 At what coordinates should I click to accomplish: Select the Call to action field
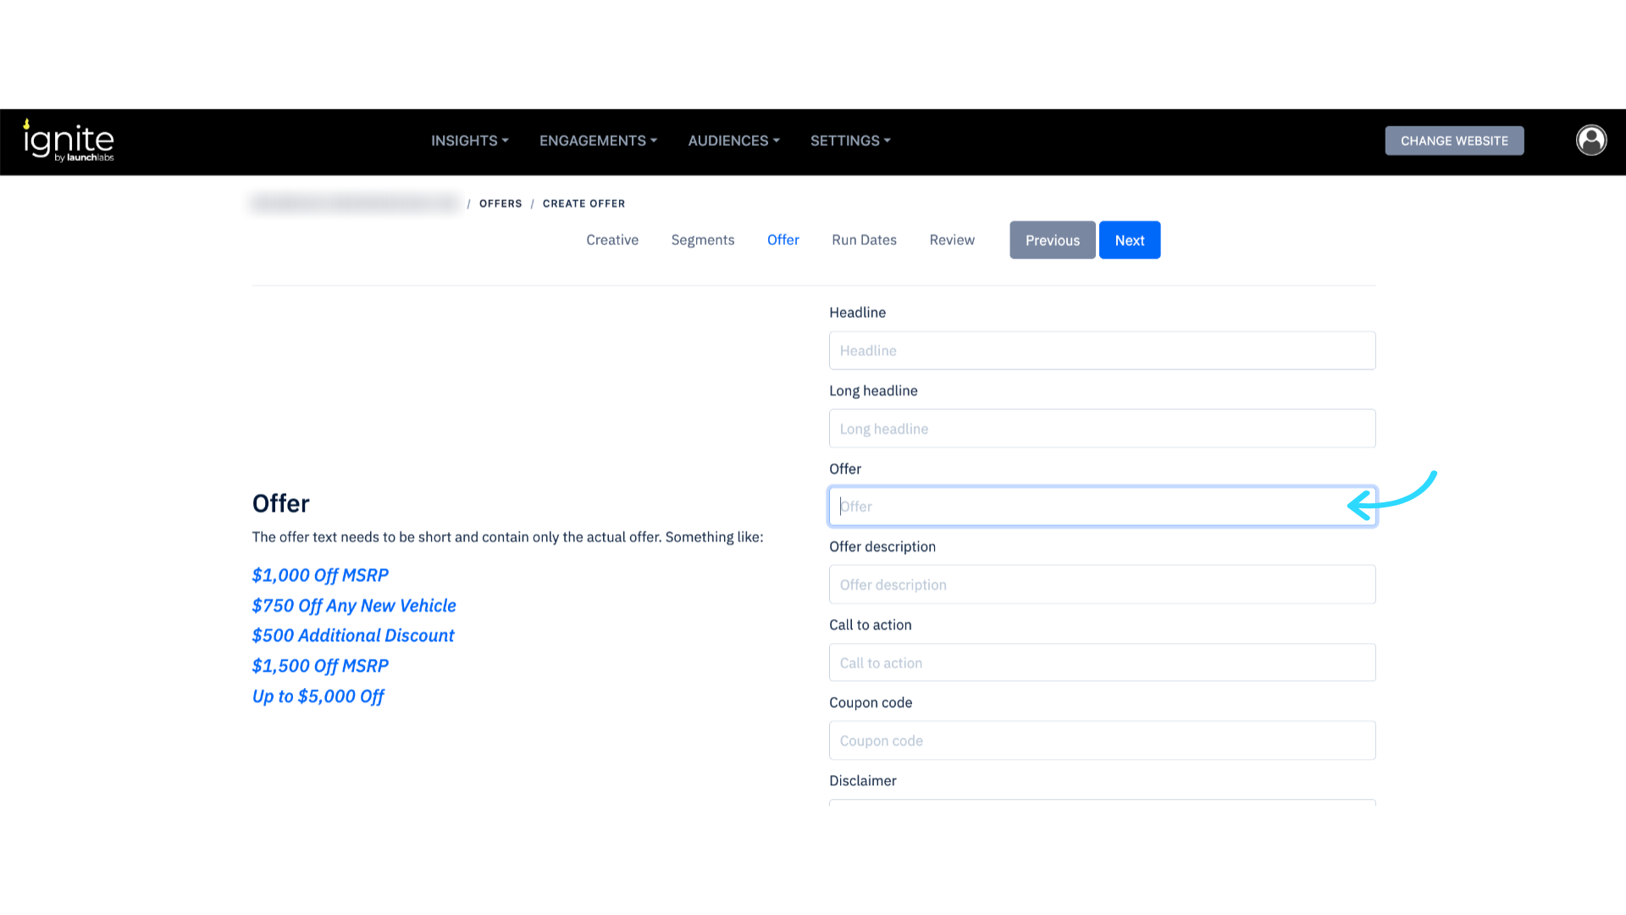tap(1102, 663)
